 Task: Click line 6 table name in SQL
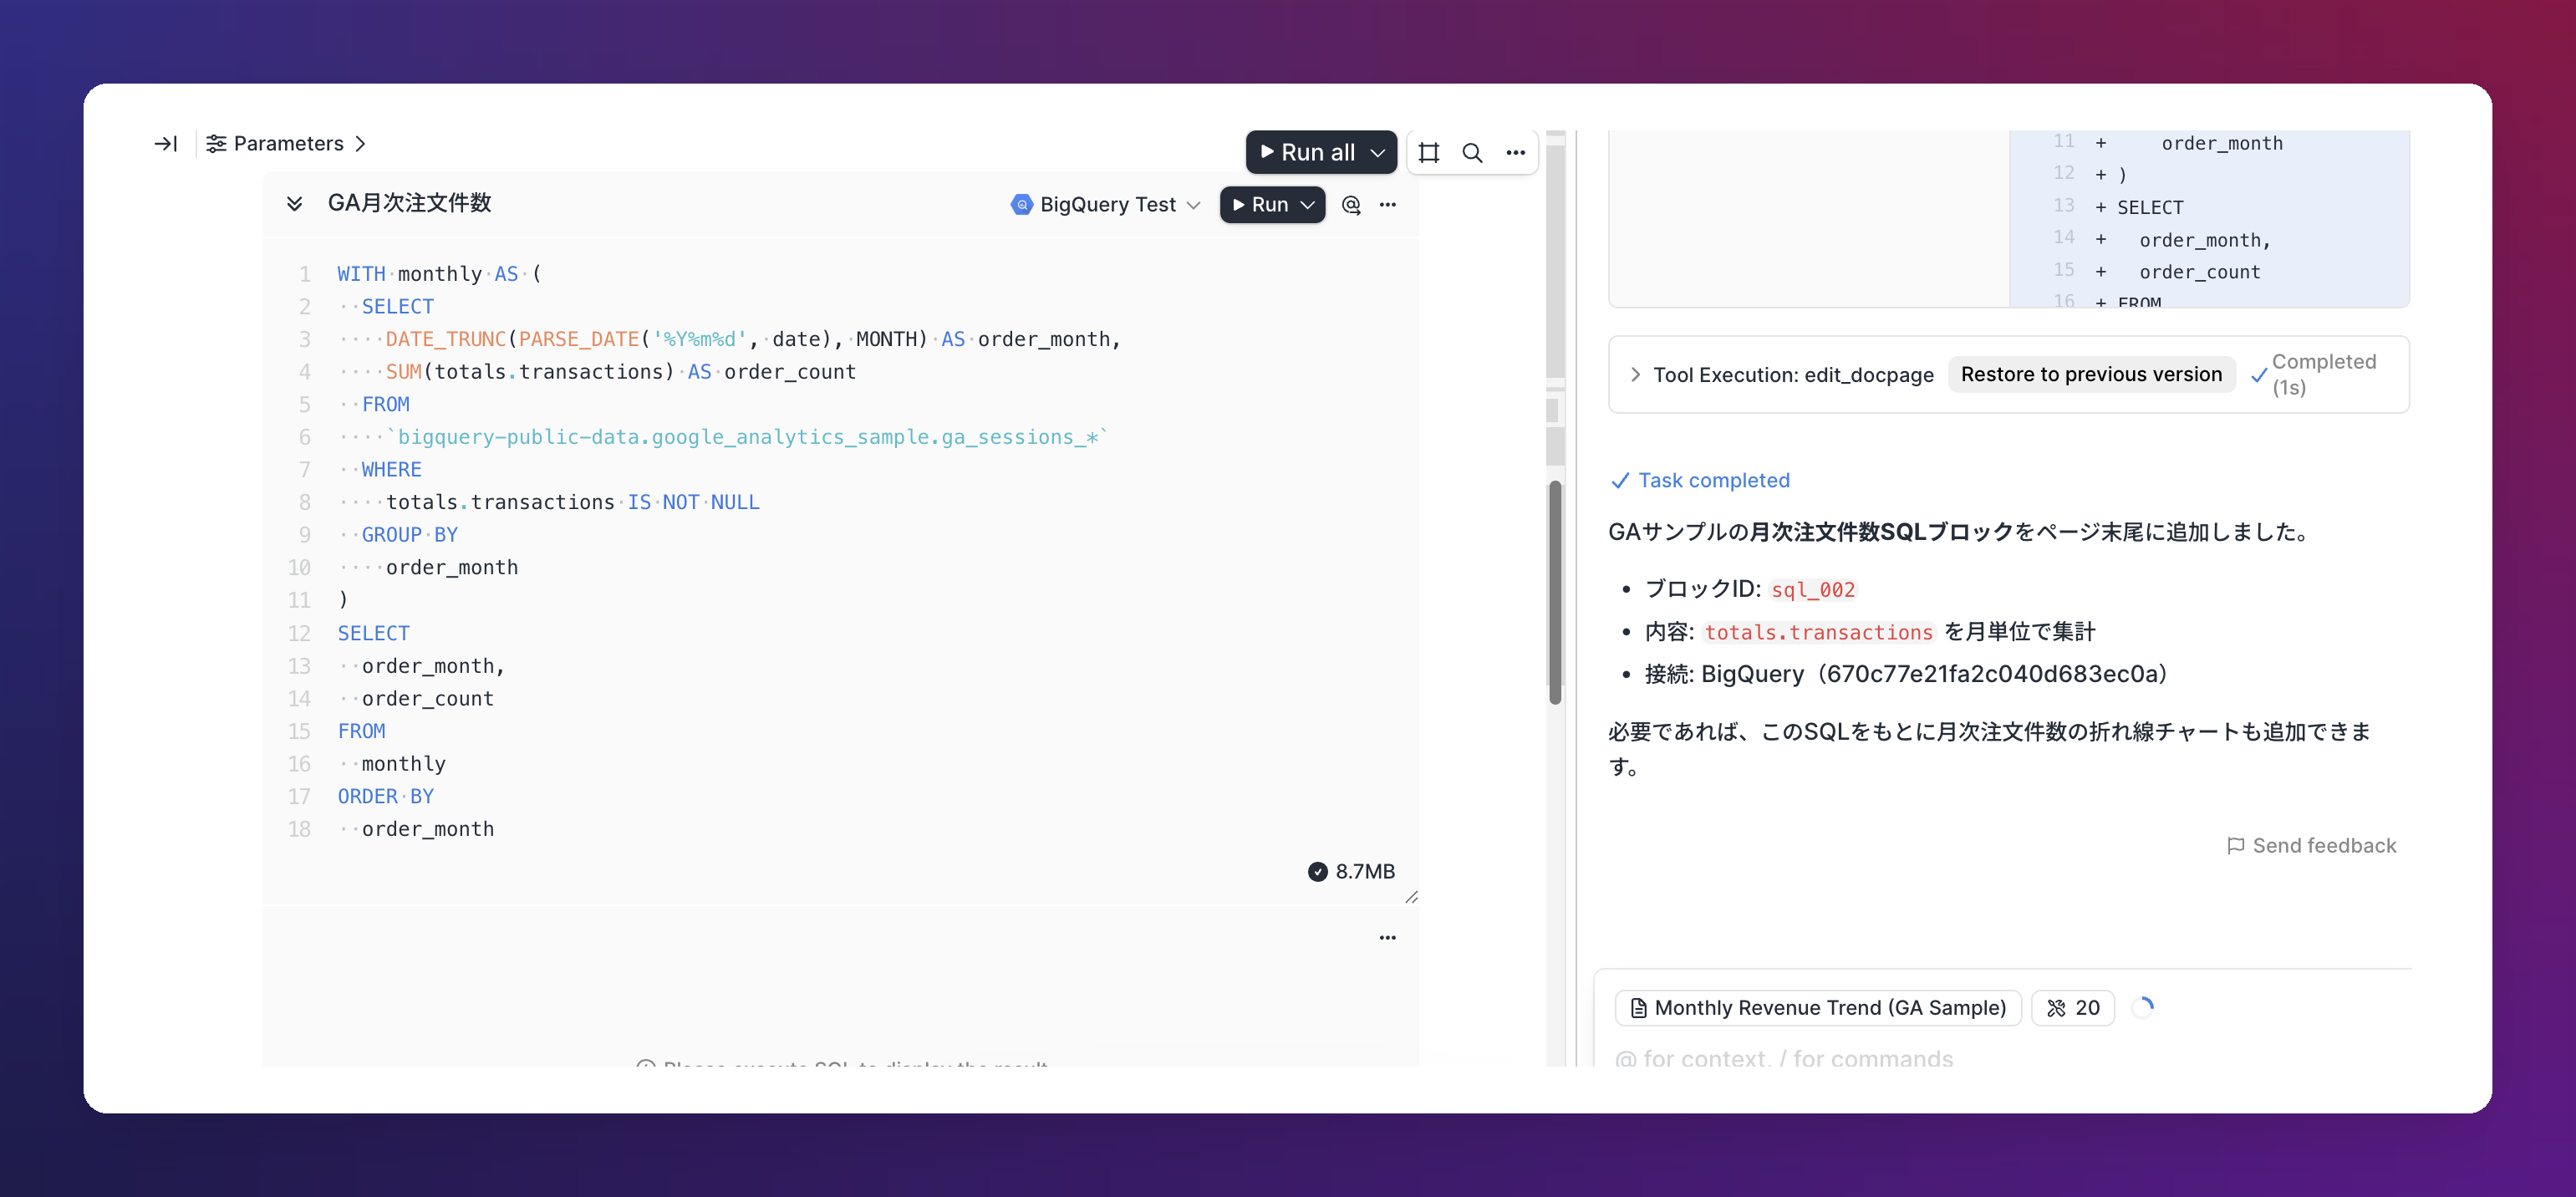[747, 437]
